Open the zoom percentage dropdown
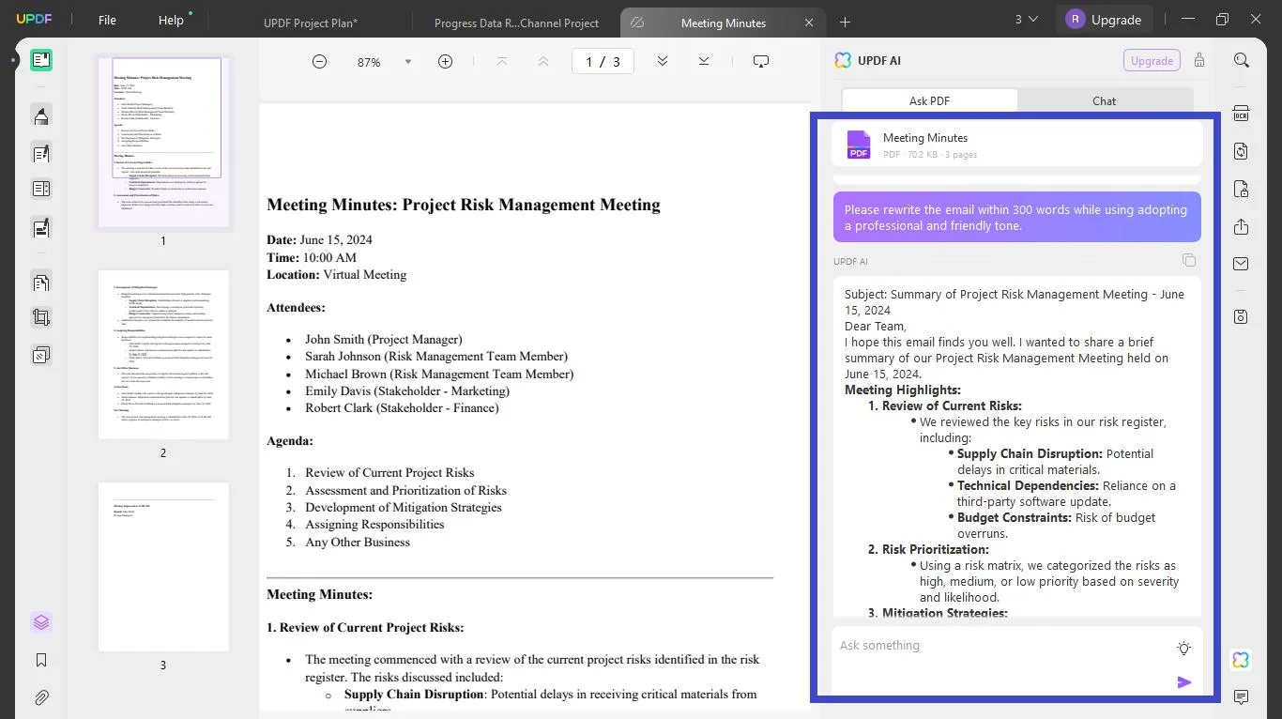Image resolution: width=1282 pixels, height=719 pixels. point(407,61)
